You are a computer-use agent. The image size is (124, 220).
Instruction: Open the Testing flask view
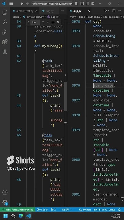[5, 52]
